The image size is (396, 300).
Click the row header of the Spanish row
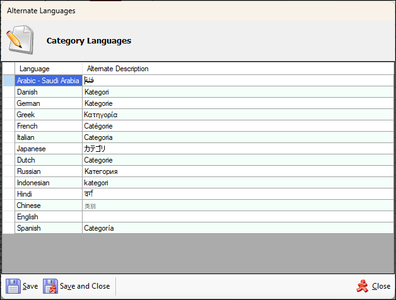pos(9,228)
